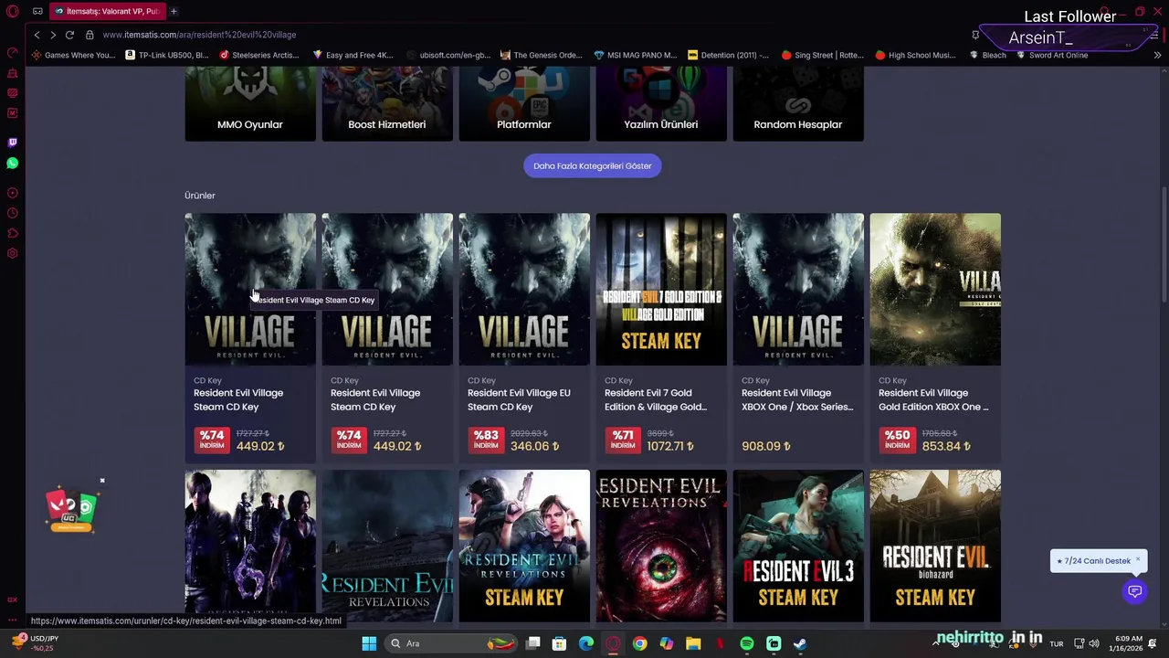The image size is (1169, 658).
Task: Open Resident Evil Village Gold Edition XBOX One
Action: coord(935,338)
